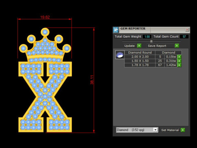This screenshot has height=148, width=197.
Task: Click the Total Gem Count label
Action: click(166, 37)
